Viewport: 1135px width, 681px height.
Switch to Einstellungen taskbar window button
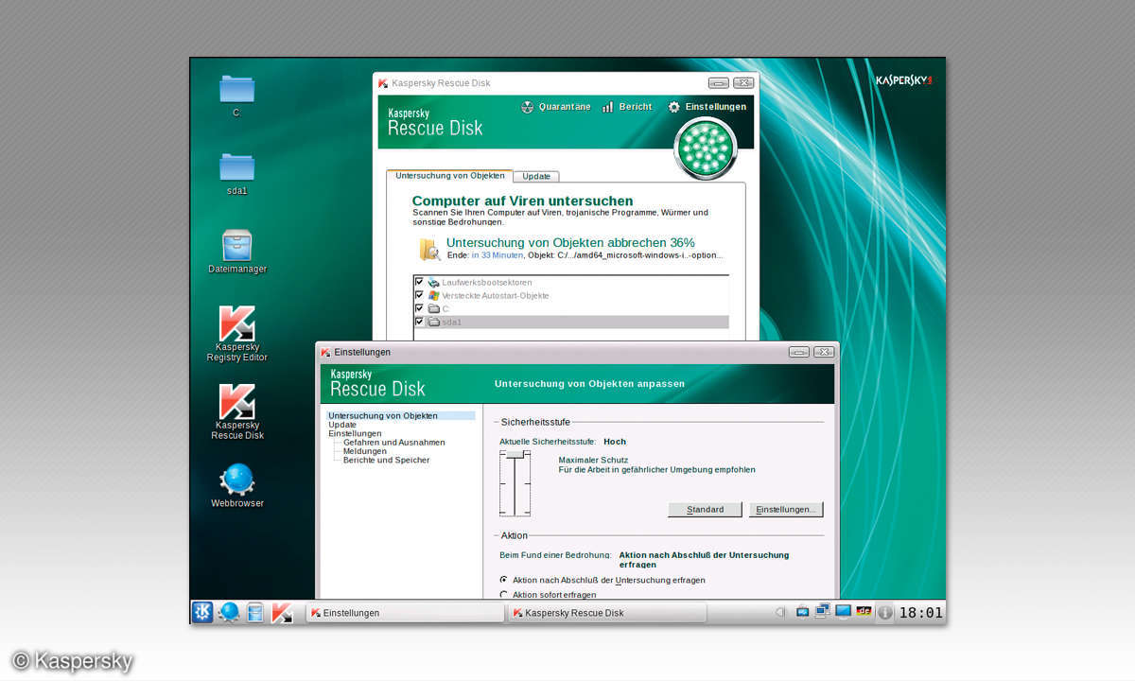click(405, 613)
